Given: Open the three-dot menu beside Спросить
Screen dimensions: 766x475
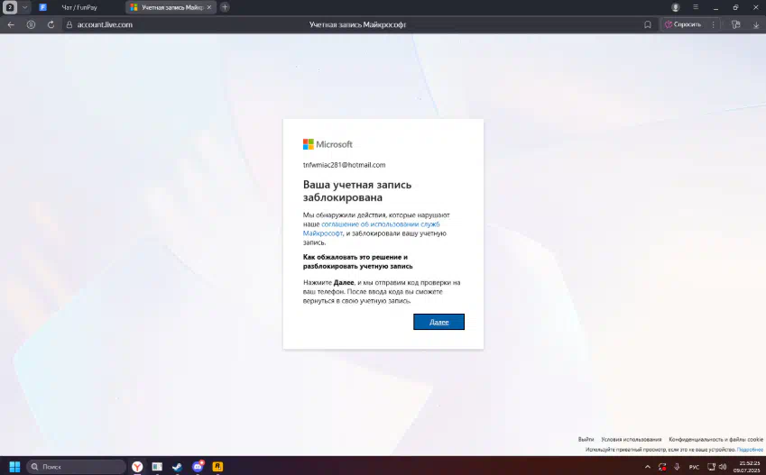Looking at the screenshot, I should coord(714,24).
